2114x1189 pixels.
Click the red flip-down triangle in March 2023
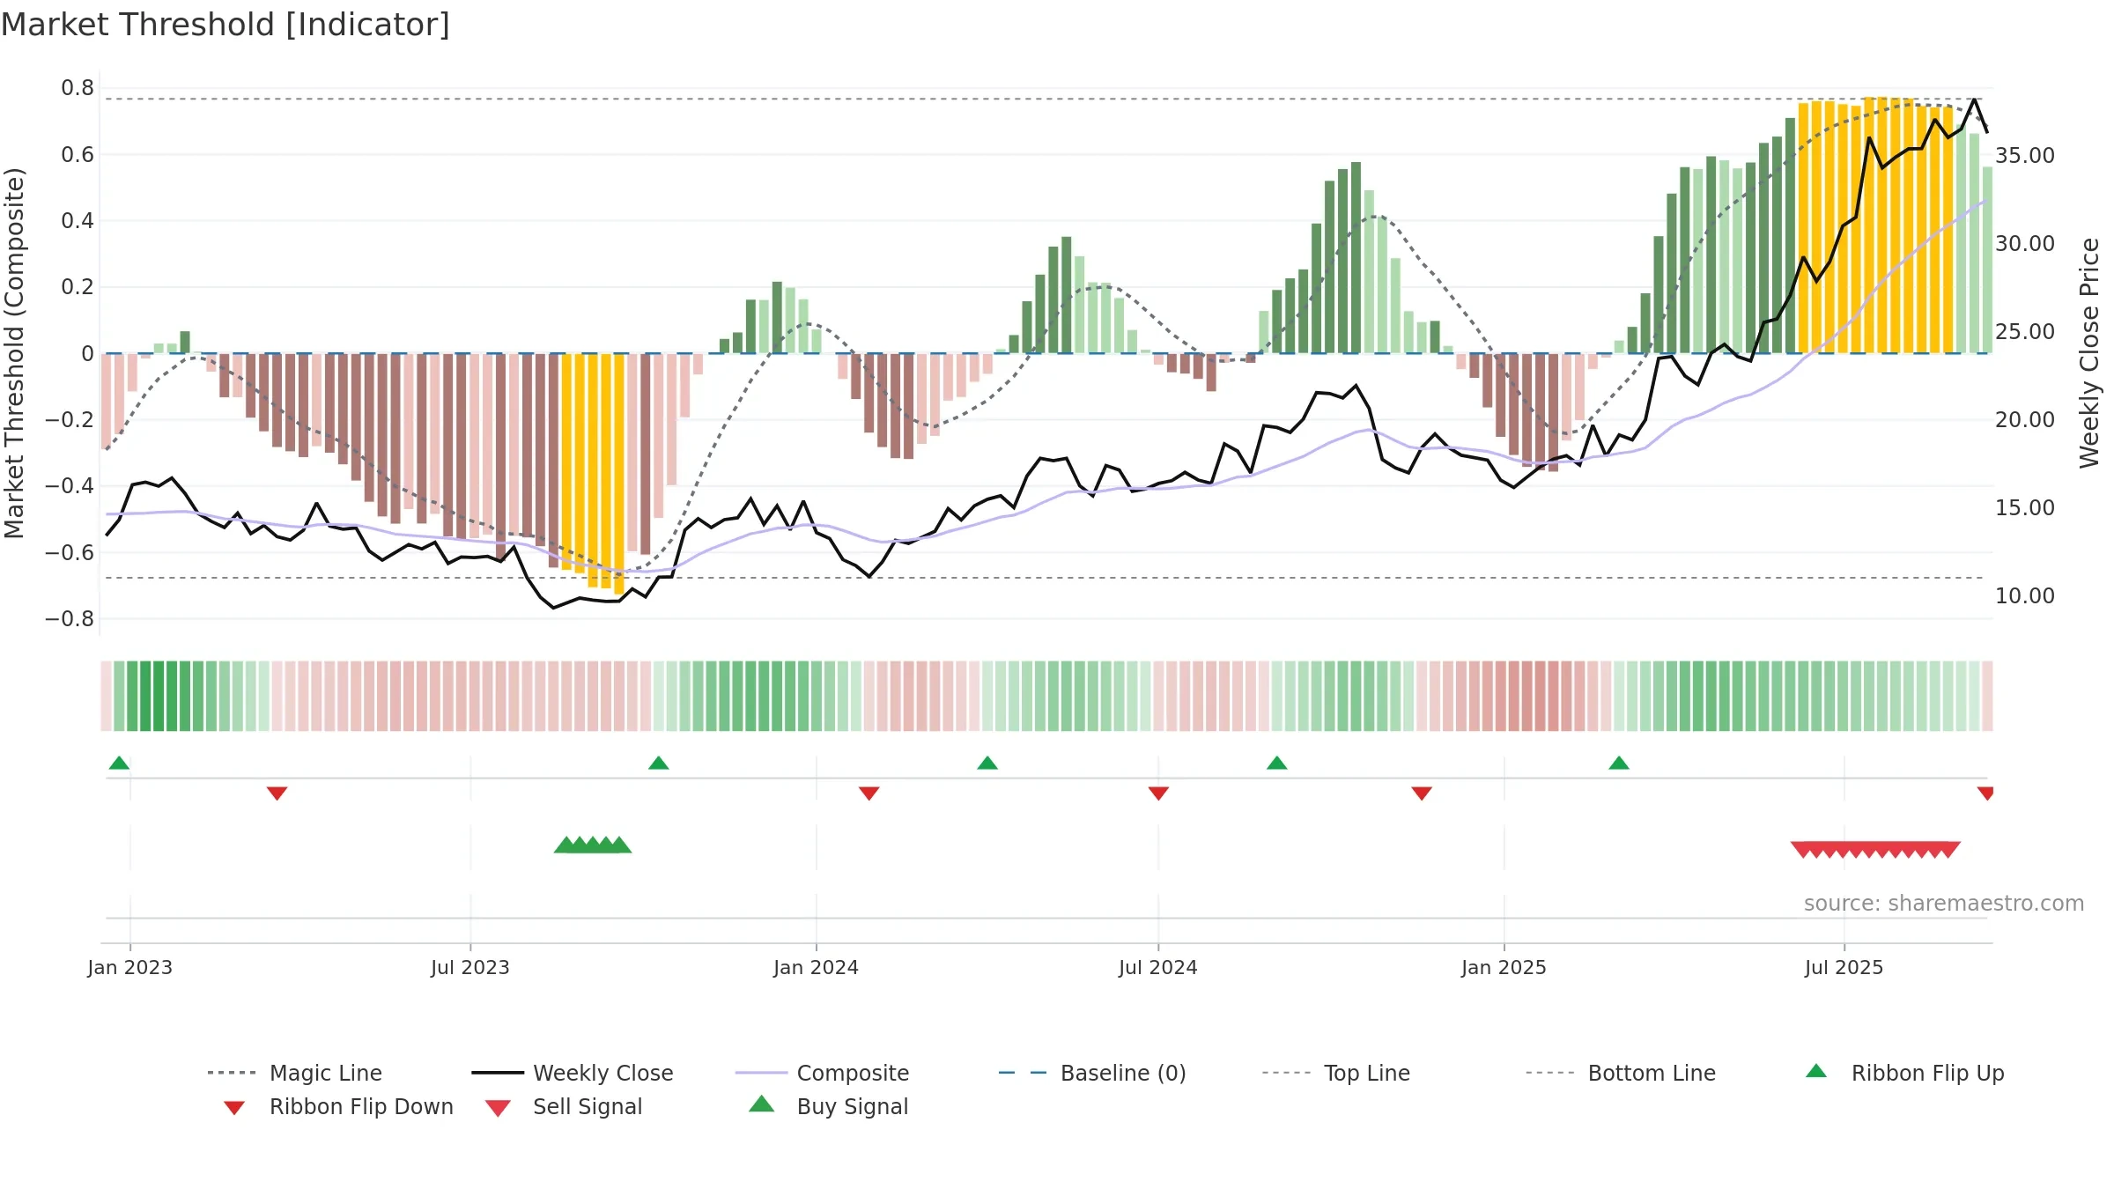(277, 794)
